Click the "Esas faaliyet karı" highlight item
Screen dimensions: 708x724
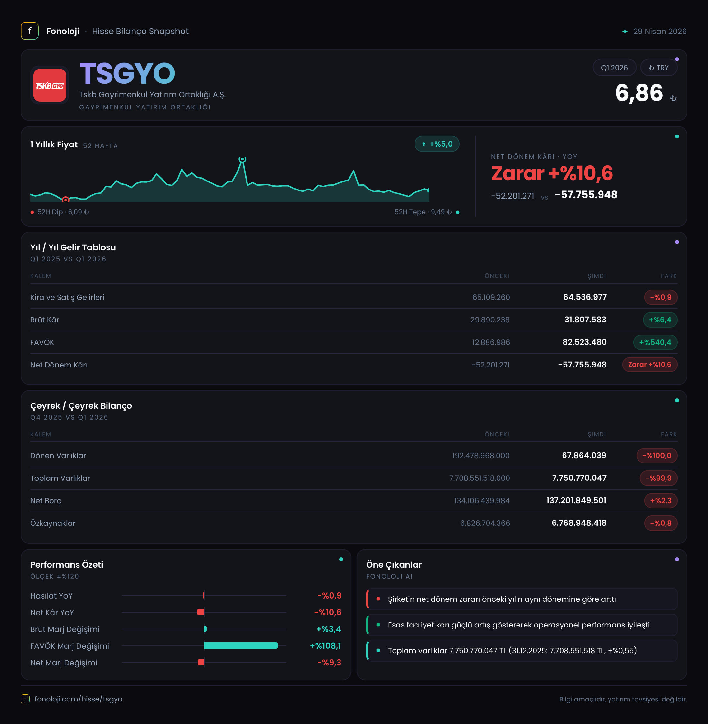pyautogui.click(x=522, y=625)
